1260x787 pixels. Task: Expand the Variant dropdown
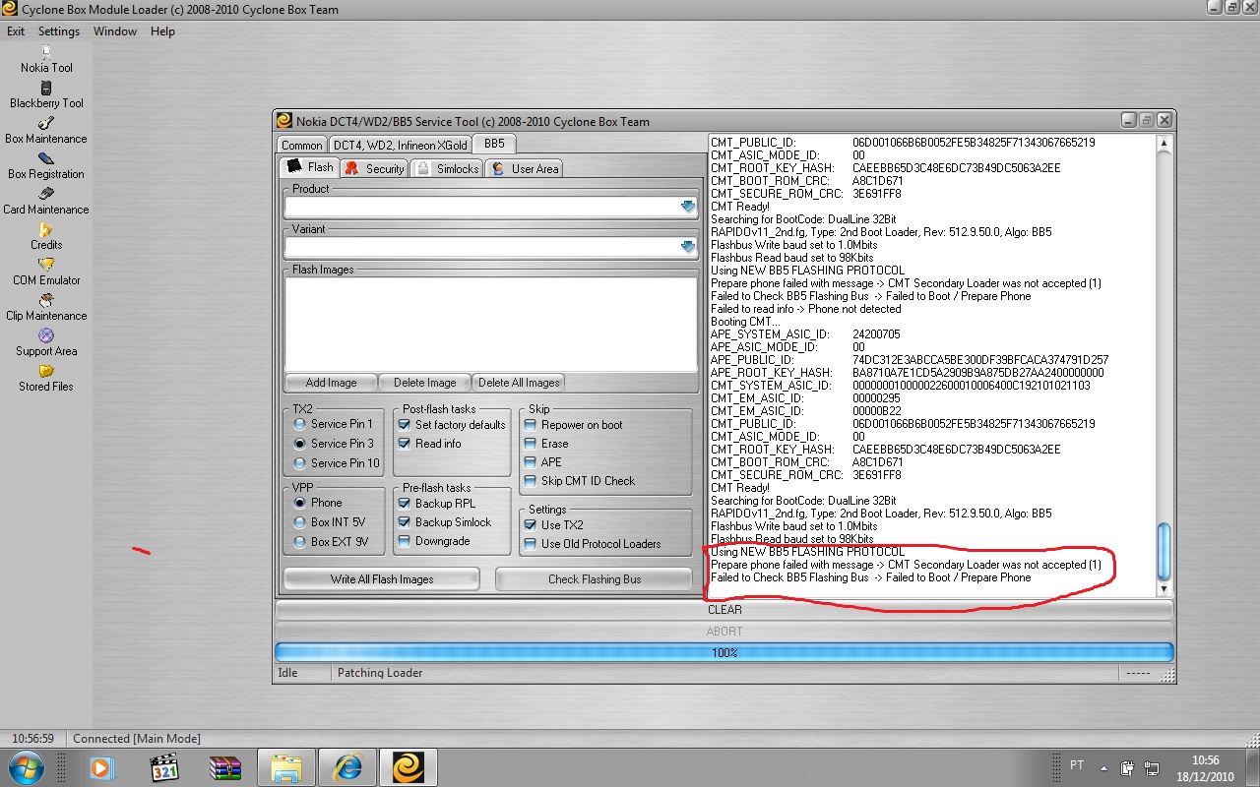(688, 247)
